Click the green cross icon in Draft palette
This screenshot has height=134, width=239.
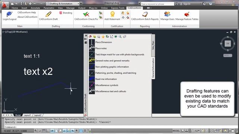[116, 36]
